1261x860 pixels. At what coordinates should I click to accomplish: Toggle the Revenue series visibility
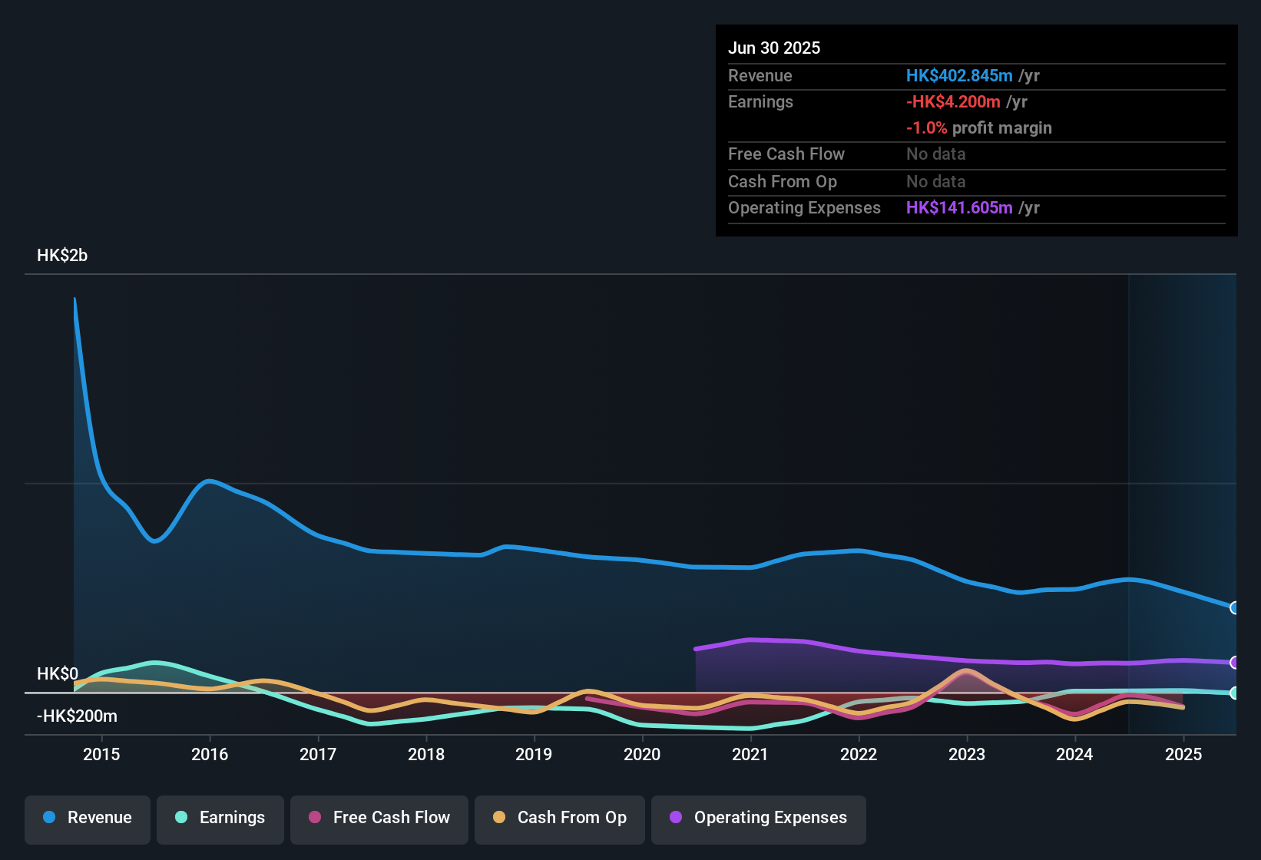[x=87, y=818]
